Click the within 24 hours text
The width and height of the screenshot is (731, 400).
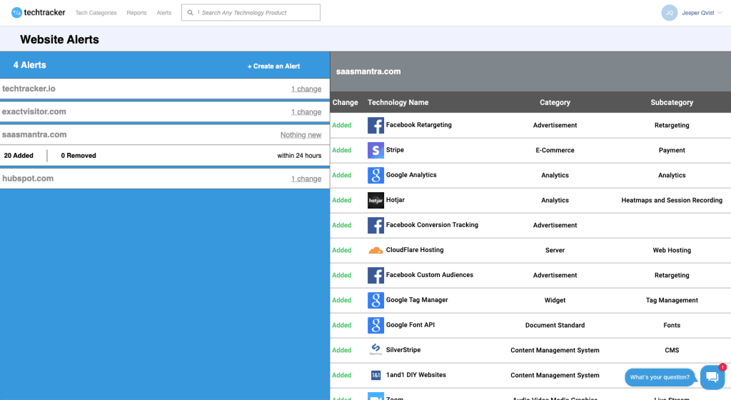point(299,156)
